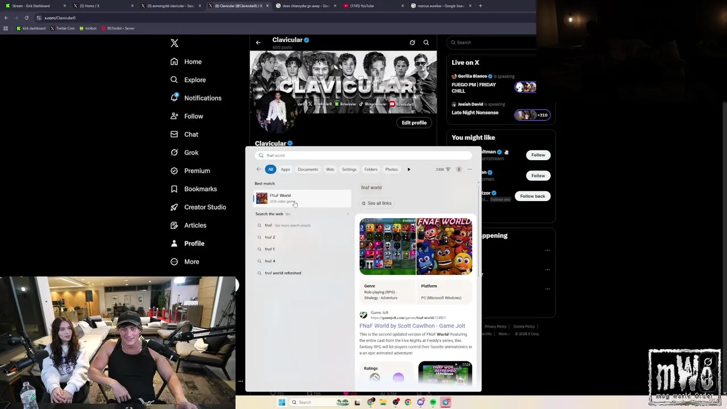The width and height of the screenshot is (727, 409).
Task: Open Notifications in the X sidebar
Action: click(x=197, y=98)
